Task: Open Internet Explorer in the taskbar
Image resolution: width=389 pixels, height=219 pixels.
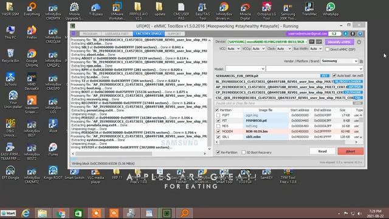Action: [x=26, y=213]
